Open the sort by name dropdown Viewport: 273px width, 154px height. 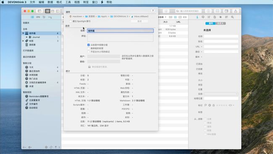[162, 17]
